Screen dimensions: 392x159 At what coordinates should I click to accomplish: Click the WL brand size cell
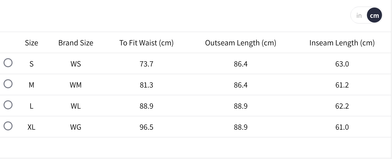click(x=76, y=106)
